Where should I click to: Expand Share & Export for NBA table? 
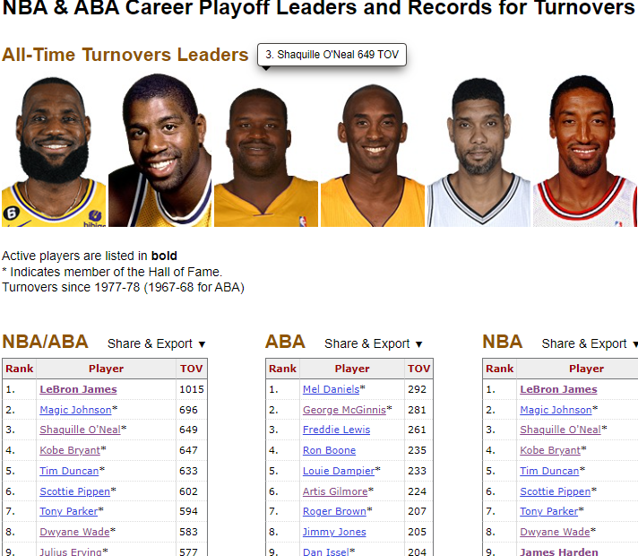tap(590, 343)
